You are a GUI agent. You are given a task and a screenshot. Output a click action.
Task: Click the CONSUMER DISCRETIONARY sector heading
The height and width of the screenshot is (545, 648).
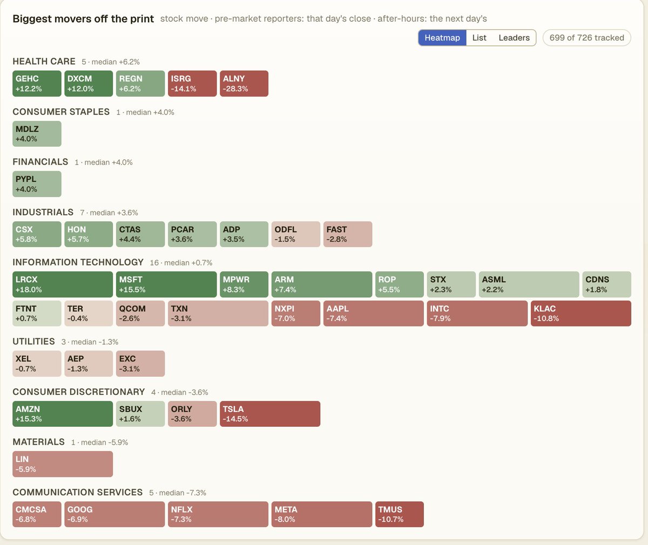click(79, 392)
